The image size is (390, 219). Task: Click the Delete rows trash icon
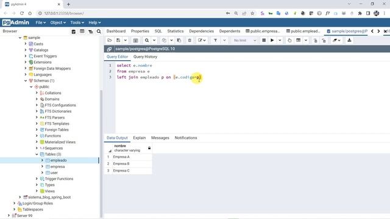coord(190,40)
